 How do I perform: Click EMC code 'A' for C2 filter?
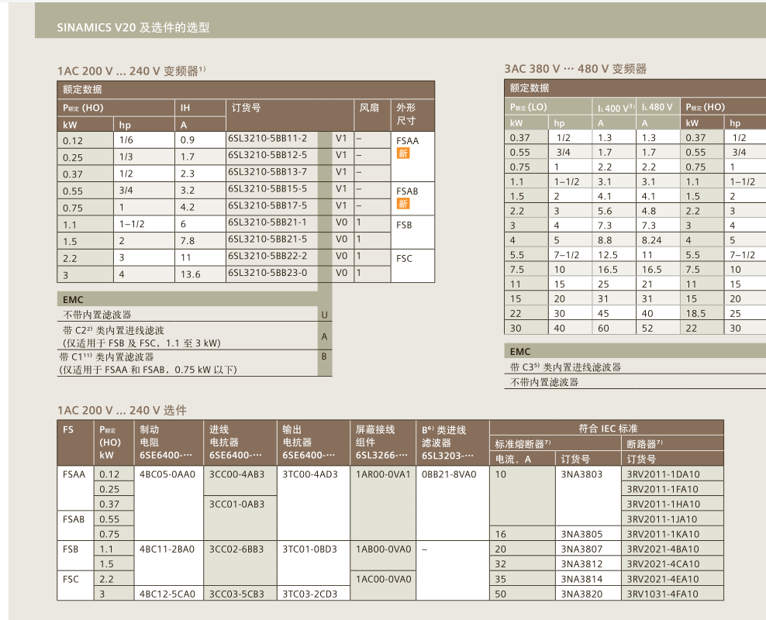click(324, 336)
